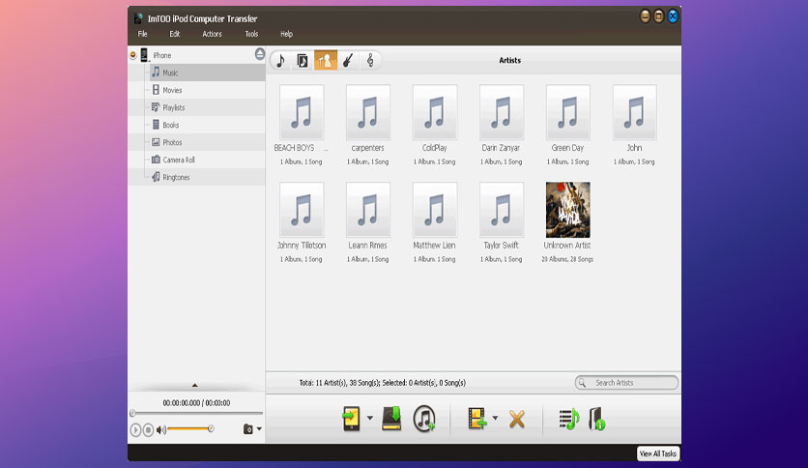Switch to the Composers treble clef icon
Screen dimensions: 808x468
point(370,61)
